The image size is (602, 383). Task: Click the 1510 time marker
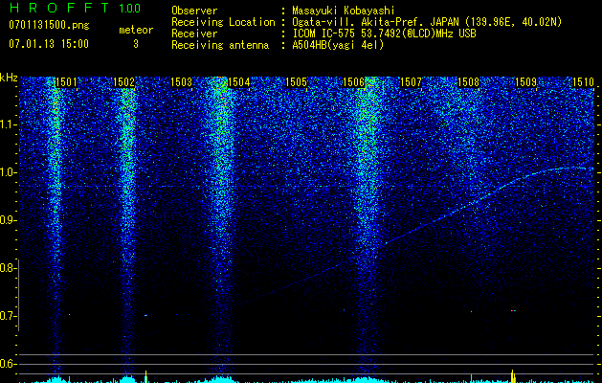(583, 82)
